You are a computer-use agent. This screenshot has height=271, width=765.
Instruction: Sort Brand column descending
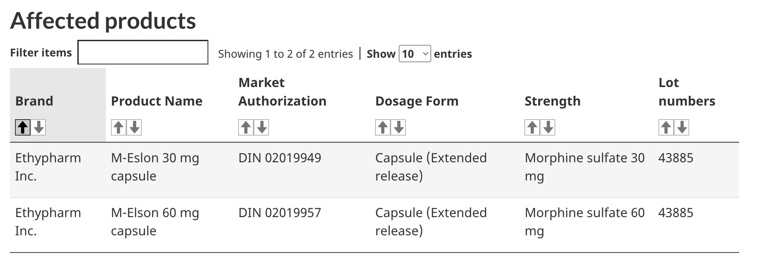click(39, 127)
